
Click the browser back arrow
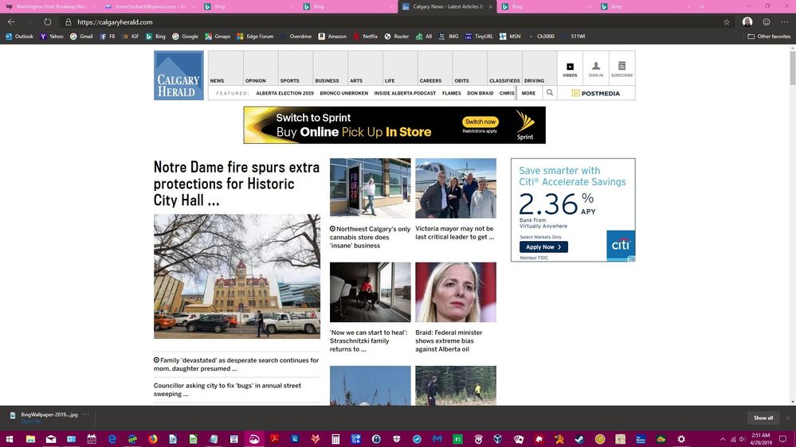(x=10, y=21)
